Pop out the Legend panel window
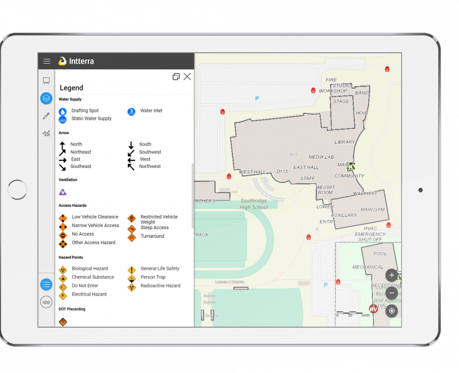 tap(176, 77)
